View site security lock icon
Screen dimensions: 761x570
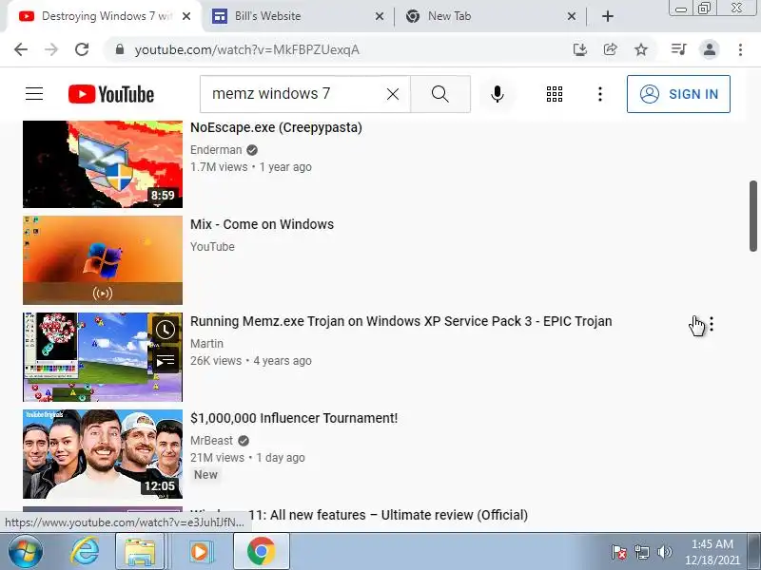(120, 49)
